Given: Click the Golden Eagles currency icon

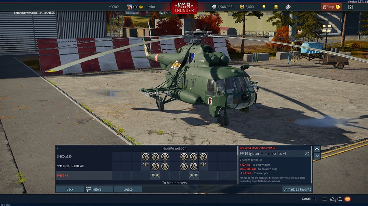Looking at the screenshot, I should tap(242, 7).
